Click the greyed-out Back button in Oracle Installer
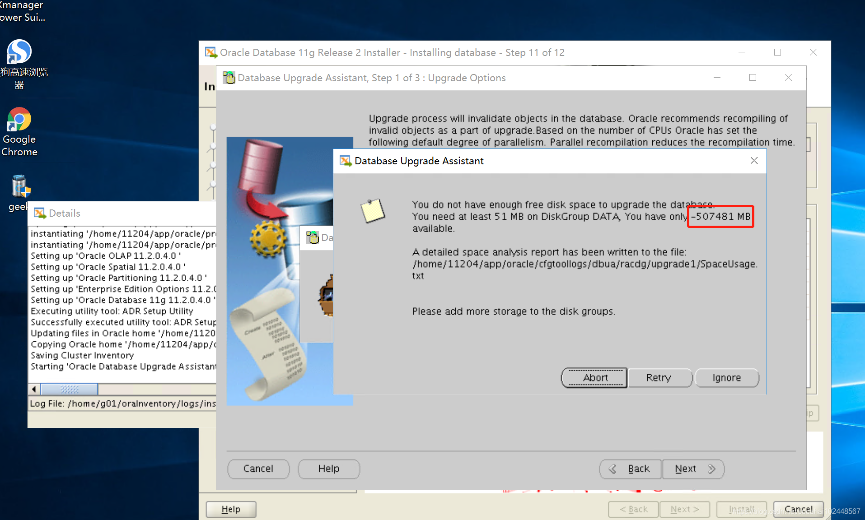The height and width of the screenshot is (520, 865). [634, 509]
